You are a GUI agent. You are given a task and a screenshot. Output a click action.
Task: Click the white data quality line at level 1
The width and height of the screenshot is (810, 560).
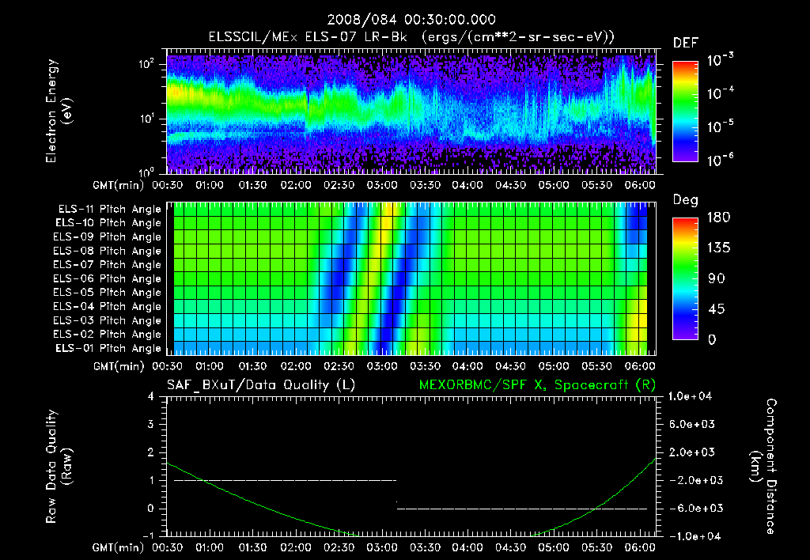285,480
